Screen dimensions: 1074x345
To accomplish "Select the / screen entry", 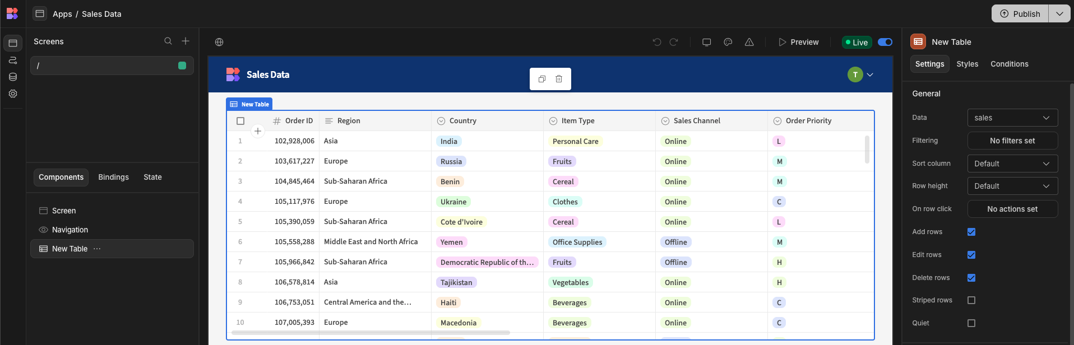I will [x=112, y=66].
